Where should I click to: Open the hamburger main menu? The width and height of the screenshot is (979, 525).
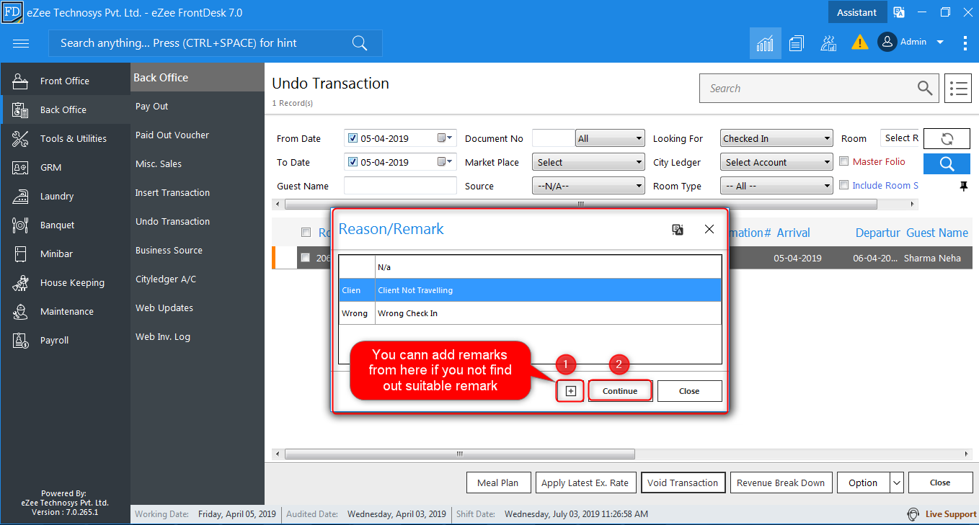(x=21, y=43)
